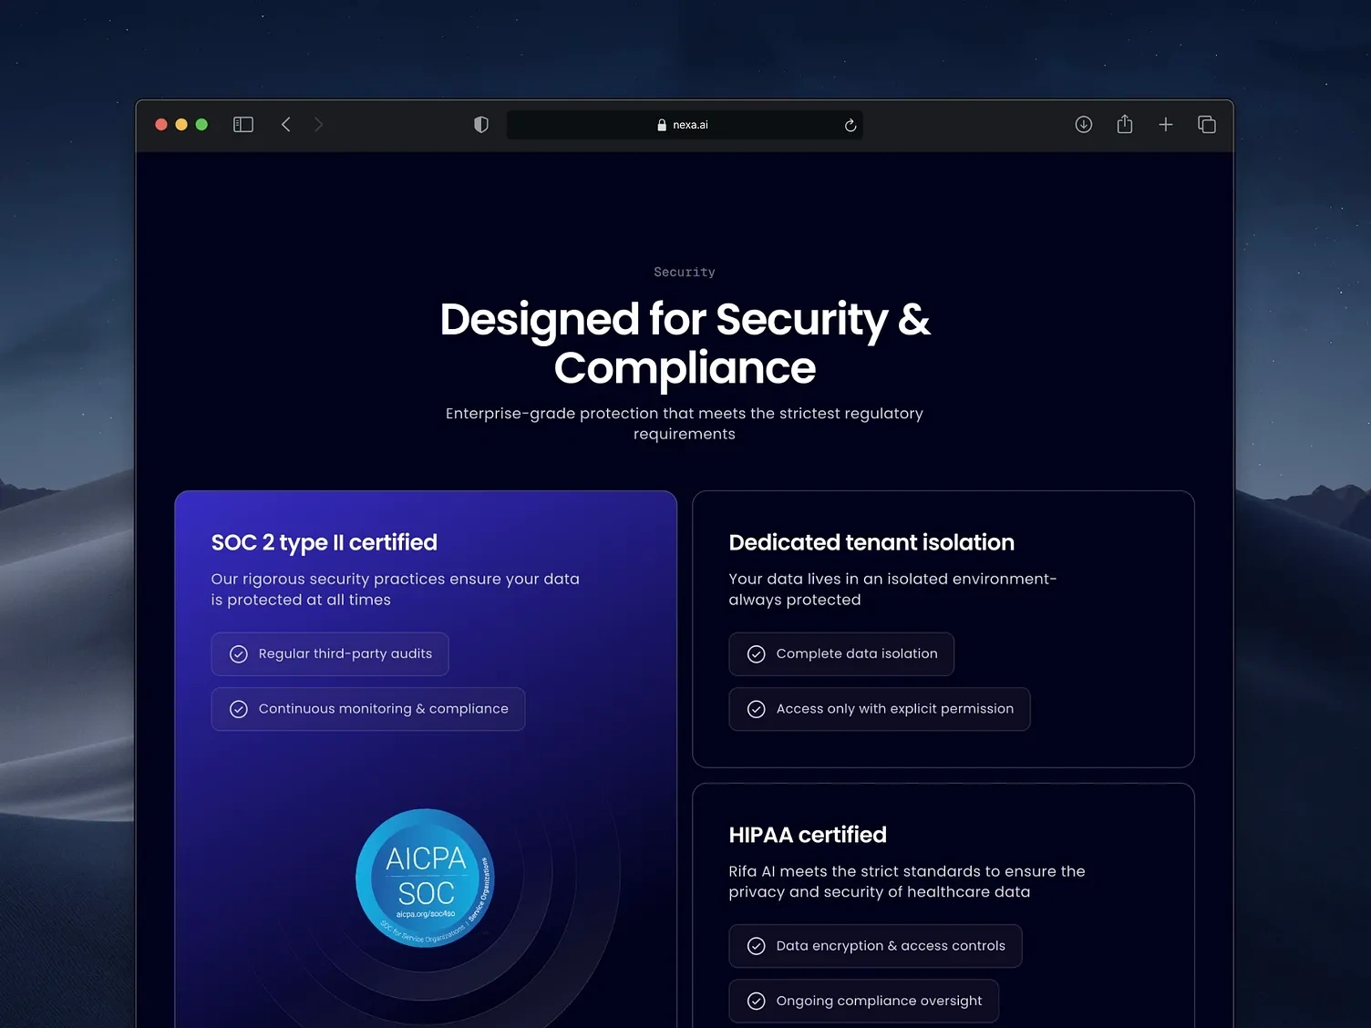
Task: Maximize the window using the green button
Action: coord(201,125)
